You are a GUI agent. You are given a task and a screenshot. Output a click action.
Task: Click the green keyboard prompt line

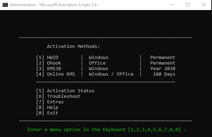107,130
